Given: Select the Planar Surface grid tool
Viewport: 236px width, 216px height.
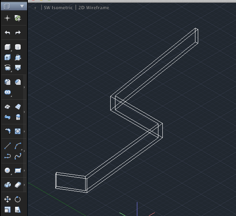Looking at the screenshot, I should pyautogui.click(x=18, y=107).
